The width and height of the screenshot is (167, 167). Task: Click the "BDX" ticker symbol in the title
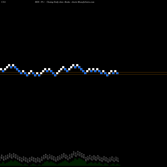click(37, 2)
